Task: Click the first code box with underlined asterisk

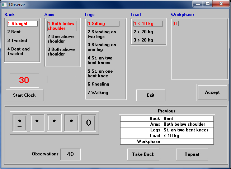Action: click(x=20, y=123)
